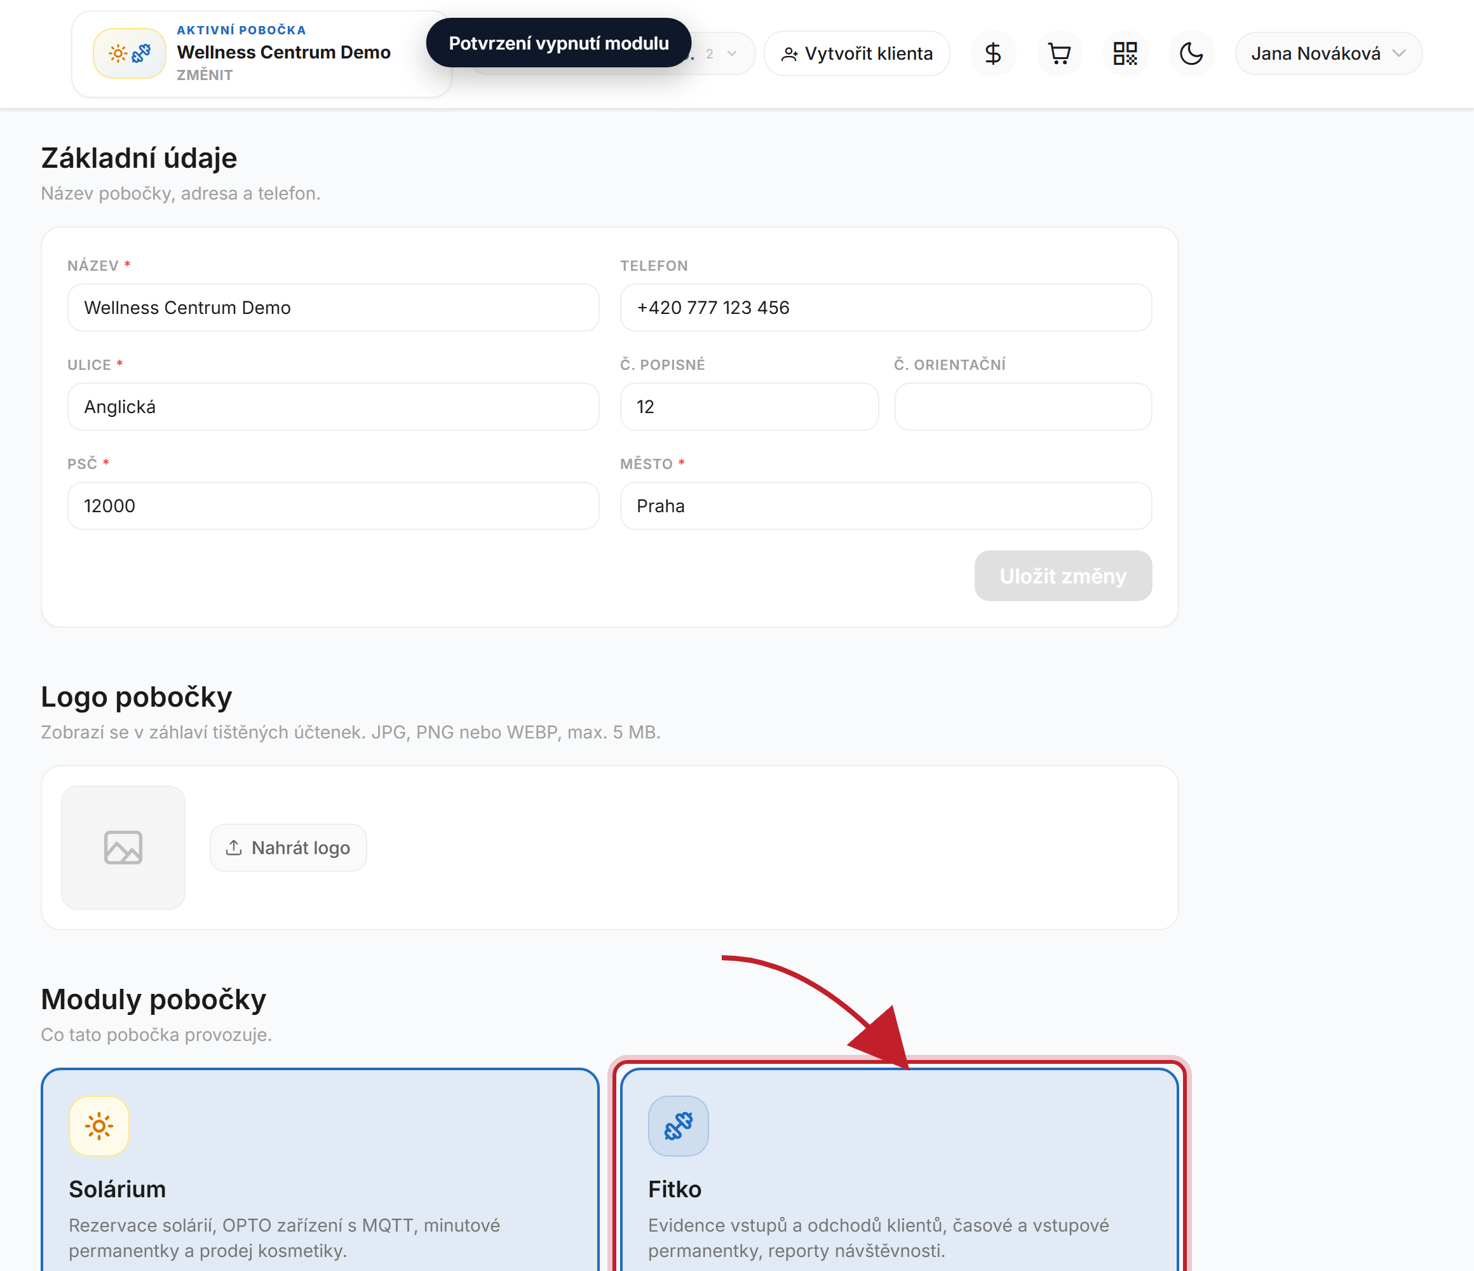Viewport: 1474px width, 1271px height.
Task: Click the logo image placeholder thumbnail
Action: (123, 847)
